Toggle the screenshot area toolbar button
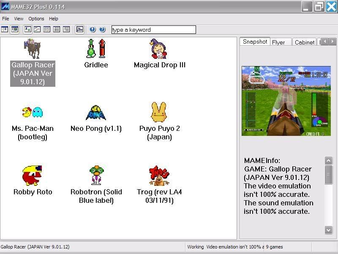 point(15,29)
